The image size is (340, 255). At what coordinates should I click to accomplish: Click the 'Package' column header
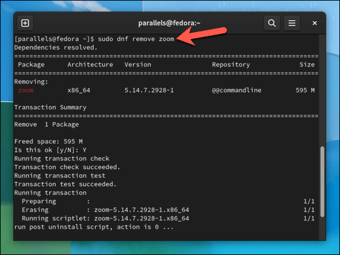31,65
